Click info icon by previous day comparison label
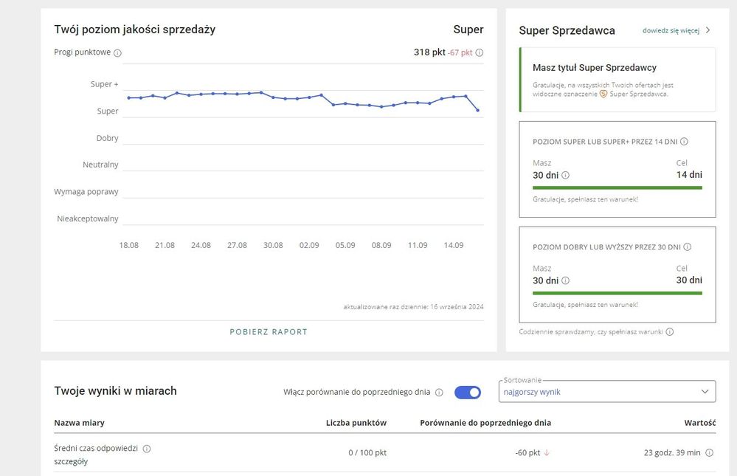Screen dimensions: 737x476 tap(439, 393)
